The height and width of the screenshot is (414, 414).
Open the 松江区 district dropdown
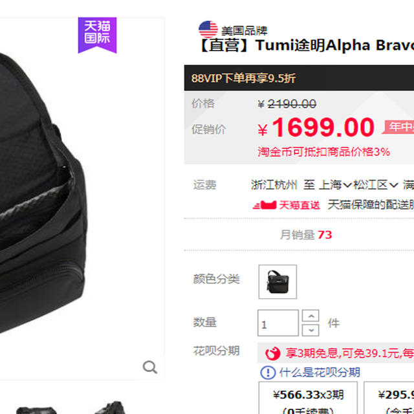point(376,185)
